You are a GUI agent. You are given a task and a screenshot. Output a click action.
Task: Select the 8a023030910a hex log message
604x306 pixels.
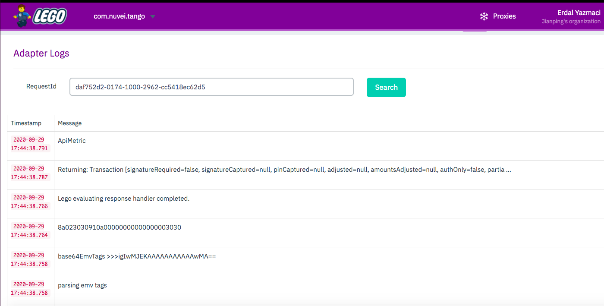click(120, 227)
